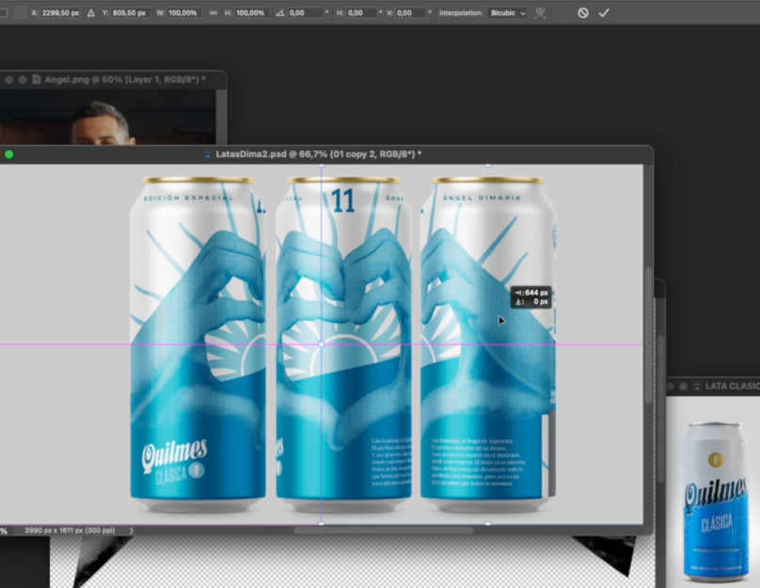Click the vertical scrollbar of LatasDima2 window
The image size is (760, 588).
(648, 335)
